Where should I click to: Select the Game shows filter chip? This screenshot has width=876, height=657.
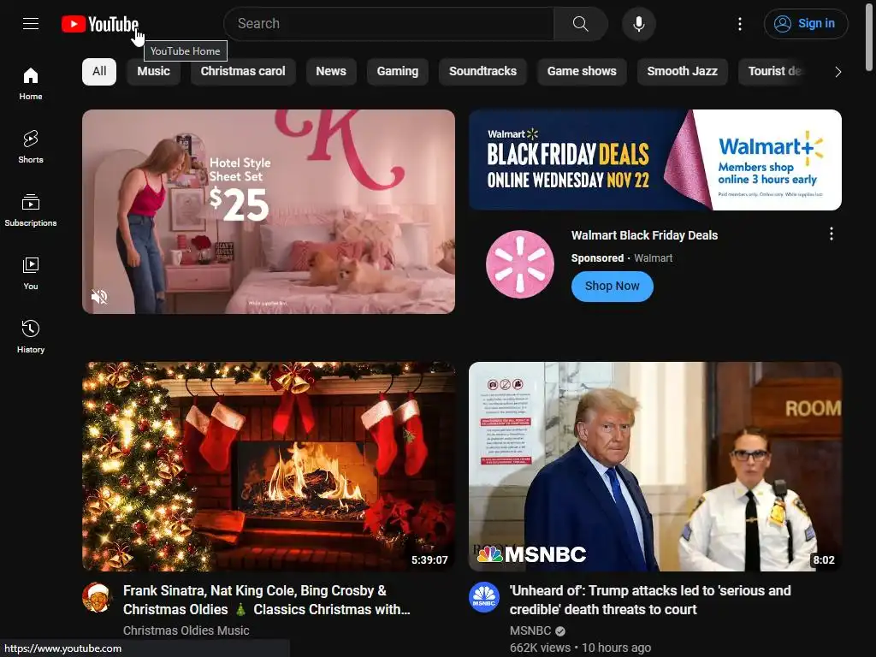[x=582, y=72]
